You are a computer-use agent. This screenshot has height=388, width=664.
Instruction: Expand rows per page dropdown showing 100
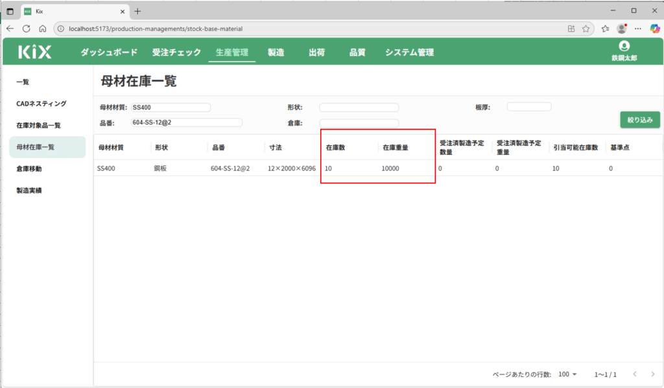pyautogui.click(x=568, y=374)
